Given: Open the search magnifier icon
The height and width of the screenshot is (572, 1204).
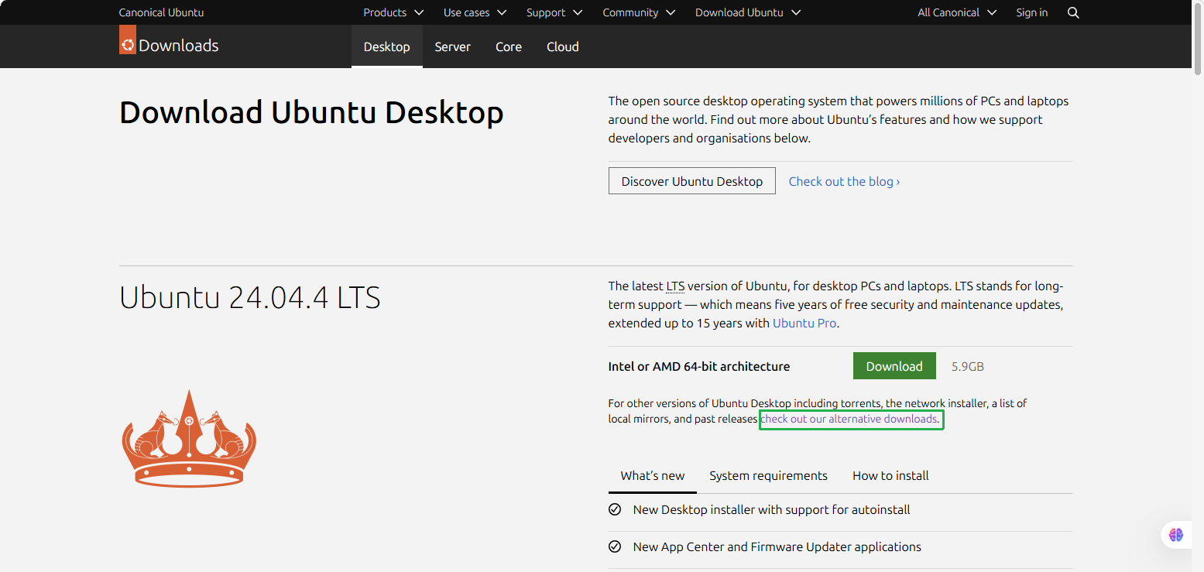Looking at the screenshot, I should pyautogui.click(x=1073, y=12).
